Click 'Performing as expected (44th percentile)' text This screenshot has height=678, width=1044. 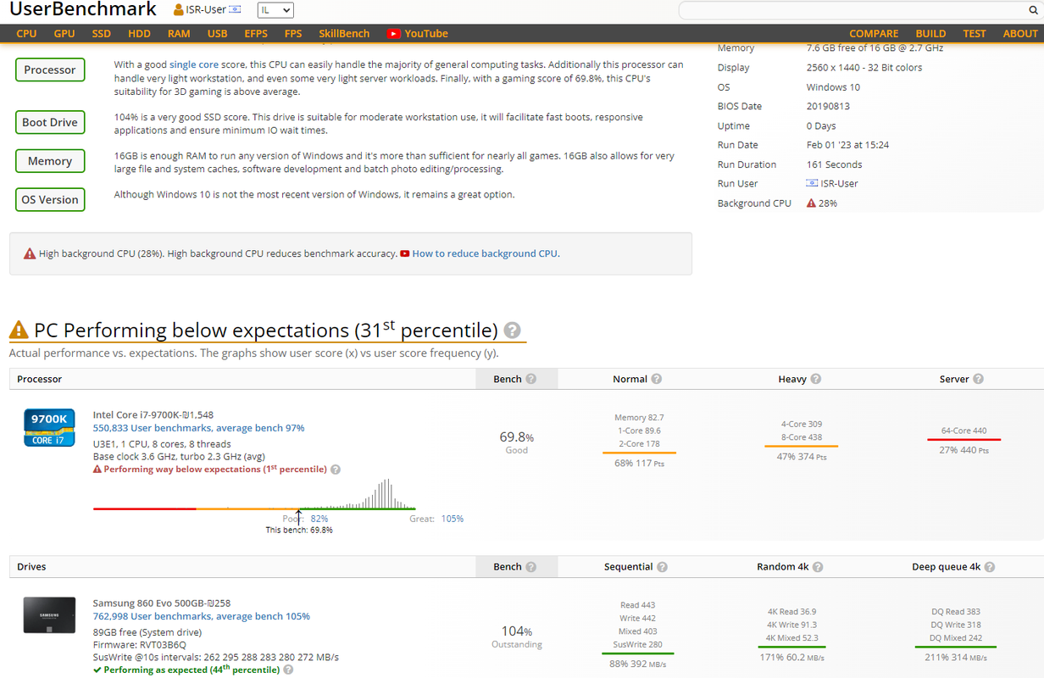click(191, 670)
